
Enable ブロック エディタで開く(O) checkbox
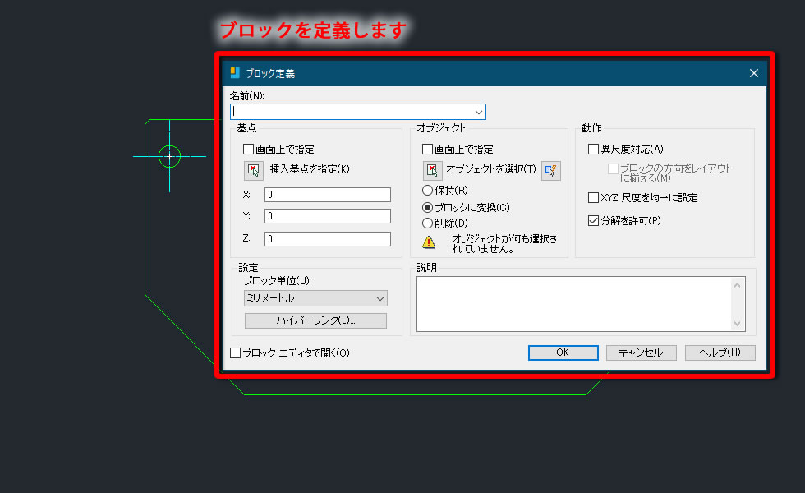235,352
